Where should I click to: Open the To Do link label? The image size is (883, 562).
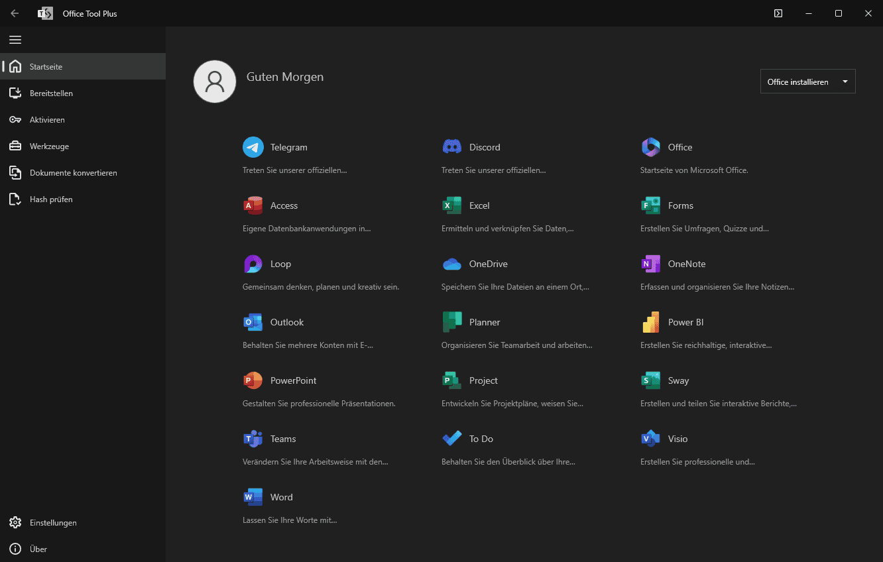pos(481,439)
